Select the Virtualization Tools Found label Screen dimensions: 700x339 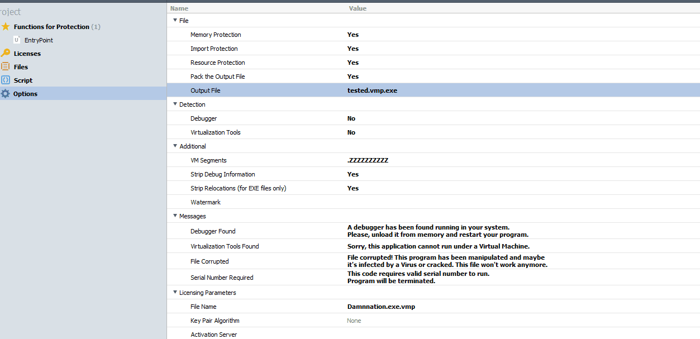tap(225, 246)
